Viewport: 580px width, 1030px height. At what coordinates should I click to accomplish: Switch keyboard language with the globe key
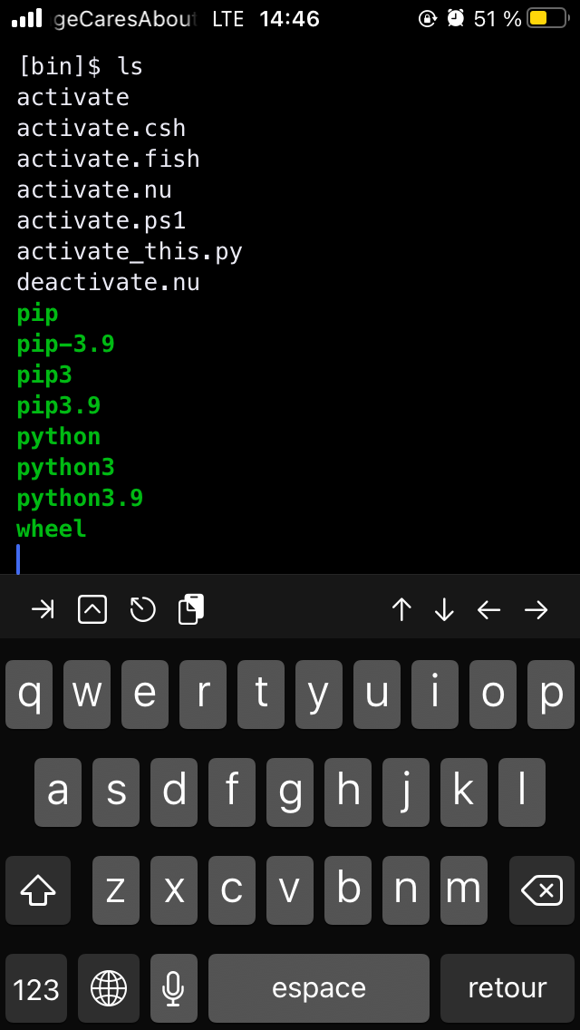108,987
